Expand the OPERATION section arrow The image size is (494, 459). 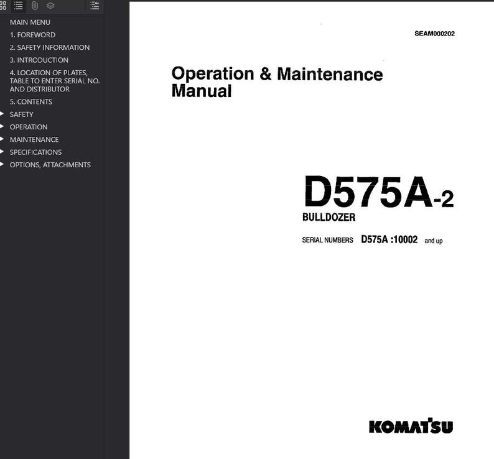(x=2, y=126)
